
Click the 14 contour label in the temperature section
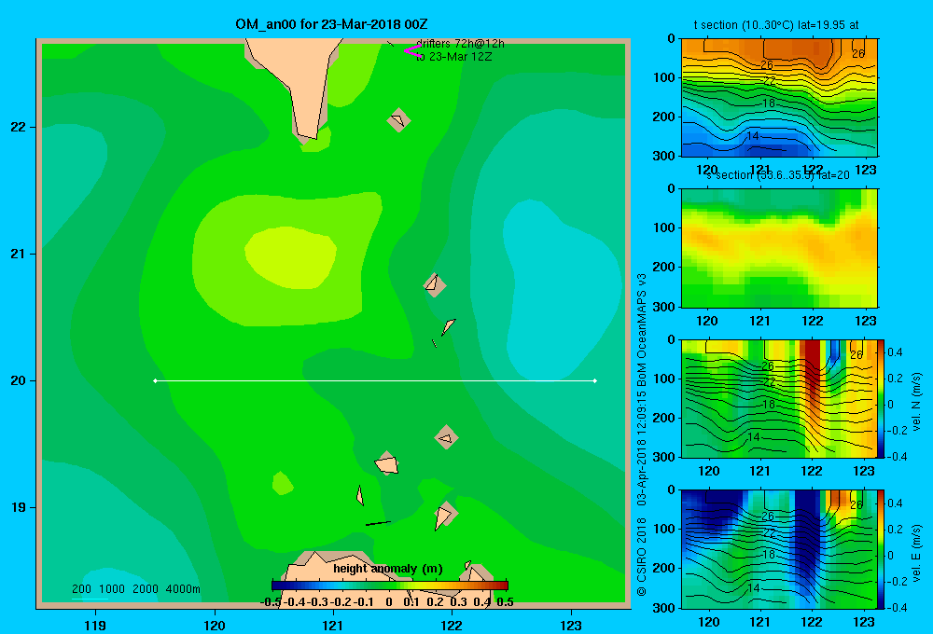coord(753,135)
